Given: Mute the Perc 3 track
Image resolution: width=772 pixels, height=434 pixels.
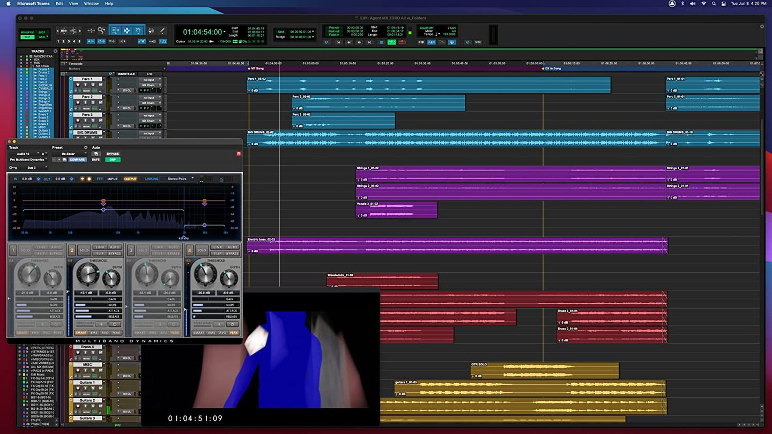Looking at the screenshot, I should click(100, 120).
